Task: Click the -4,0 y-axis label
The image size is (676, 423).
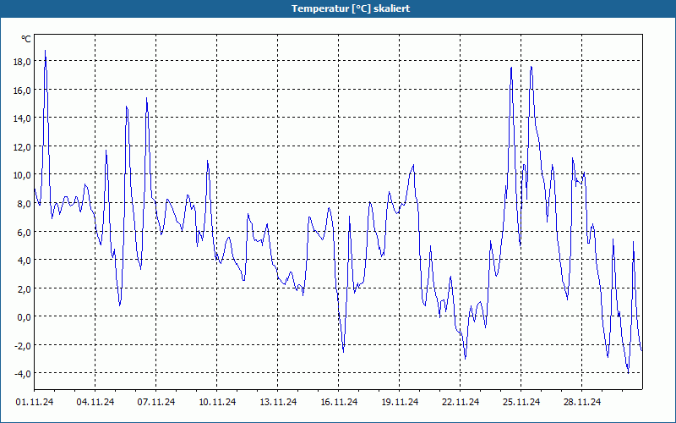Action: [x=23, y=373]
